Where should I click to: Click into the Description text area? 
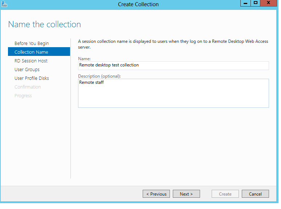pyautogui.click(x=173, y=93)
